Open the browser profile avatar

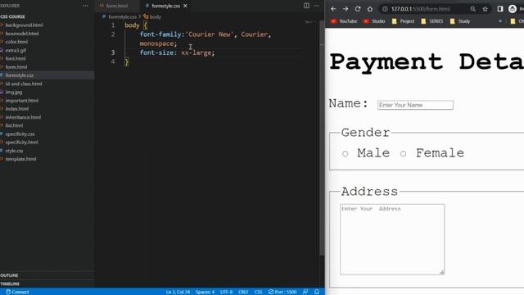point(513,9)
